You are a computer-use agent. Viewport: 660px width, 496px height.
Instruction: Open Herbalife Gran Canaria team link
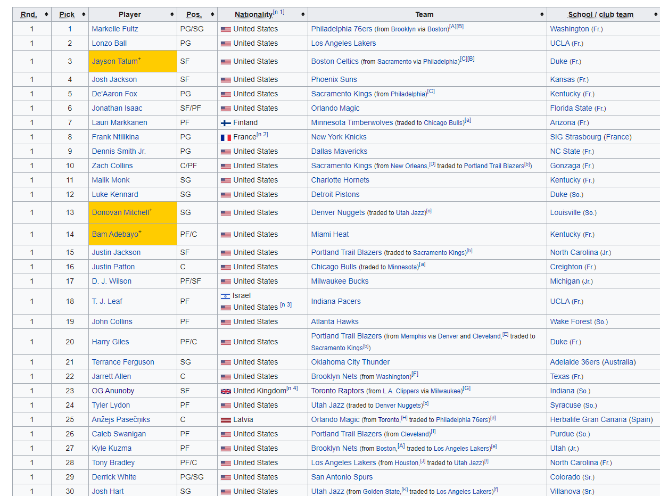(x=588, y=419)
